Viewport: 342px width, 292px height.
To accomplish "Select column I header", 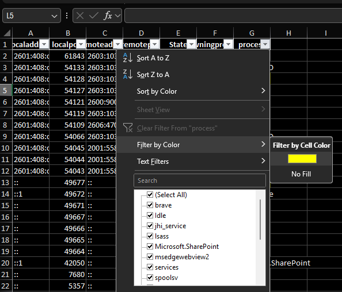I will coord(325,33).
